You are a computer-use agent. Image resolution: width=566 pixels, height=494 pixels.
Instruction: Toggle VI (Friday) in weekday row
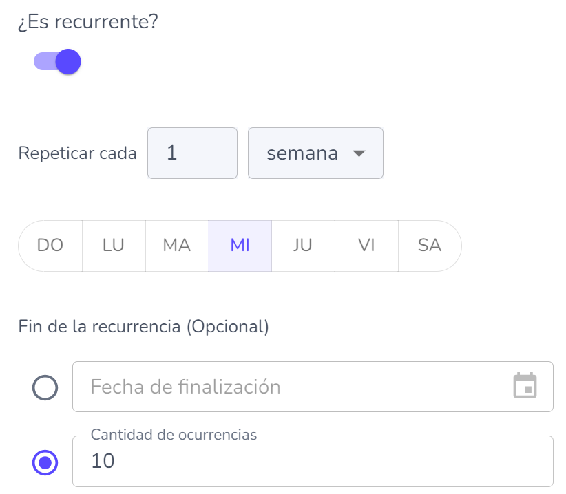click(x=366, y=246)
